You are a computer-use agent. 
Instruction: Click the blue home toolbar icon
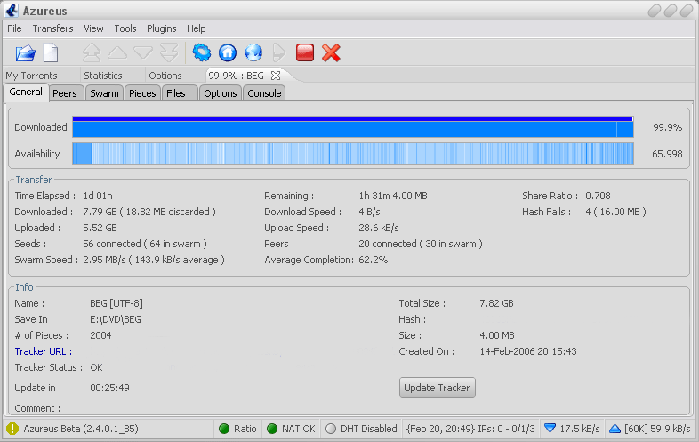pos(228,52)
